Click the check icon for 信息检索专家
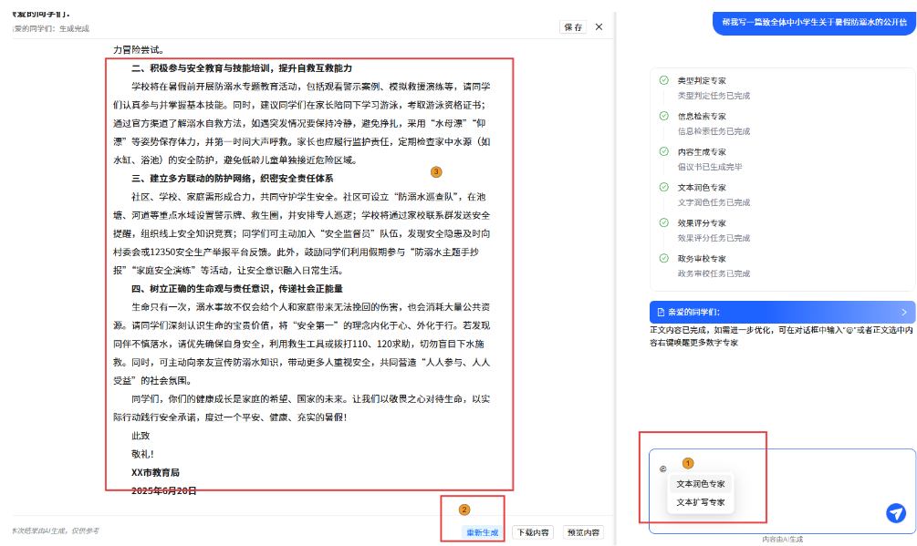The width and height of the screenshot is (917, 546). (664, 116)
